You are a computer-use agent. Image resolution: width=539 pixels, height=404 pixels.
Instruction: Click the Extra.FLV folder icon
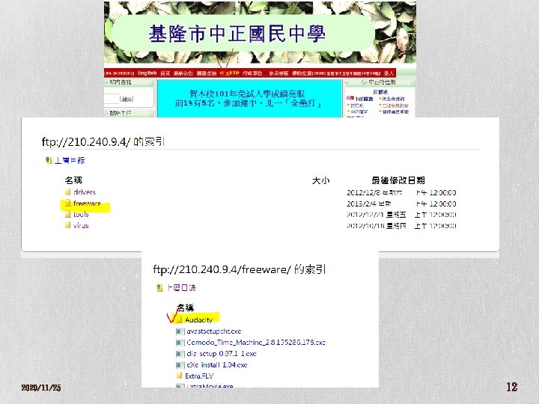[x=180, y=376]
